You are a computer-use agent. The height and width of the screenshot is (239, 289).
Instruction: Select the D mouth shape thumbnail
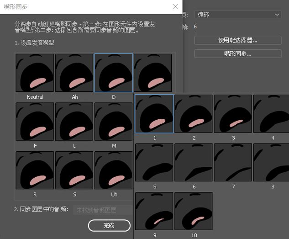113,73
